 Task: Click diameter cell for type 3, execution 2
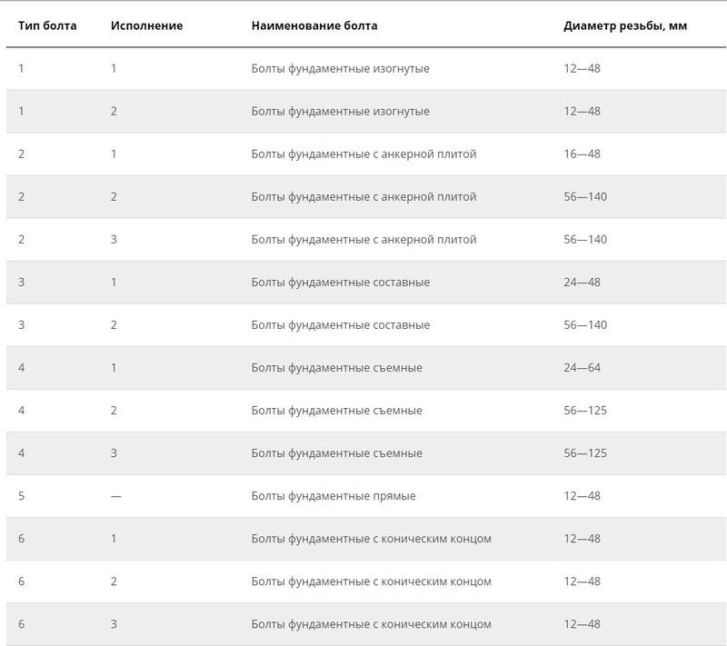584,325
